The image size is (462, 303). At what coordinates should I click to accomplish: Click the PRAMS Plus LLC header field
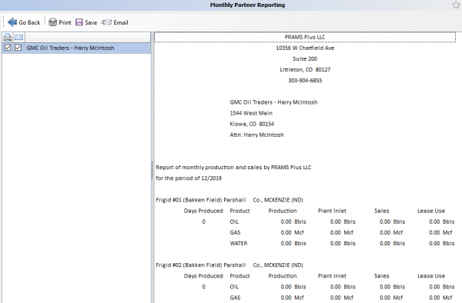coord(305,37)
